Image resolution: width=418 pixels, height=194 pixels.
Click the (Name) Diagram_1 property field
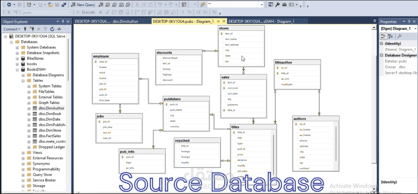407,50
